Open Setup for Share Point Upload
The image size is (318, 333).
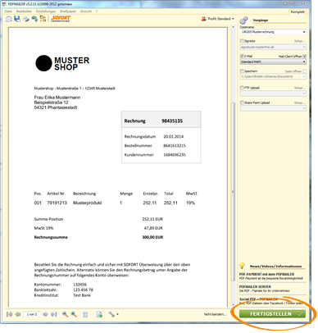(300, 103)
